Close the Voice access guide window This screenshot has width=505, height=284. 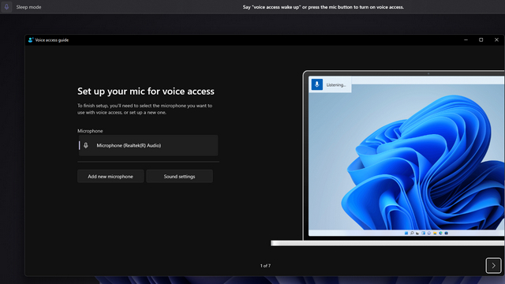(x=496, y=40)
